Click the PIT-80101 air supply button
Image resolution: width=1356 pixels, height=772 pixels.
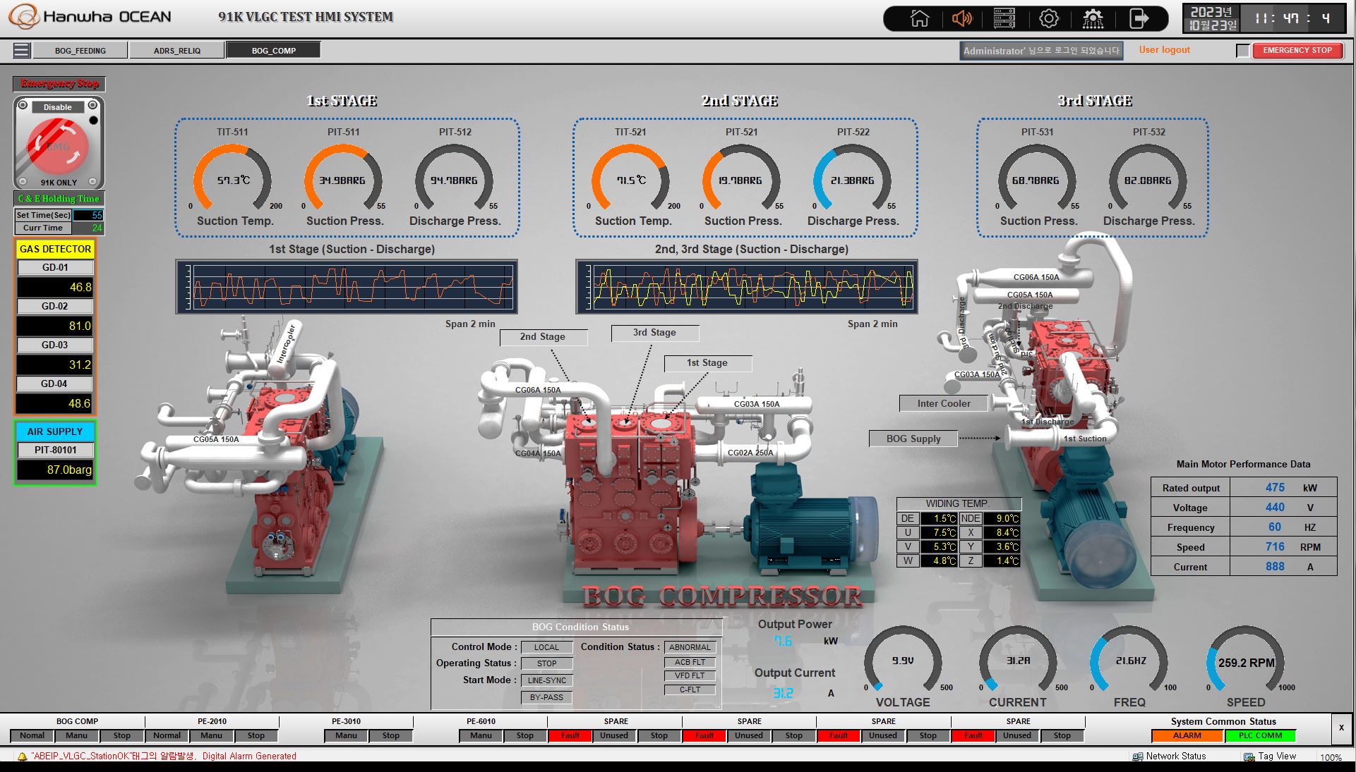(55, 450)
